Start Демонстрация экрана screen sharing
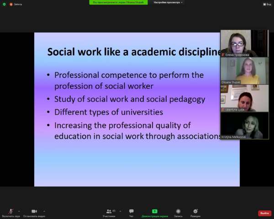 coord(154,213)
